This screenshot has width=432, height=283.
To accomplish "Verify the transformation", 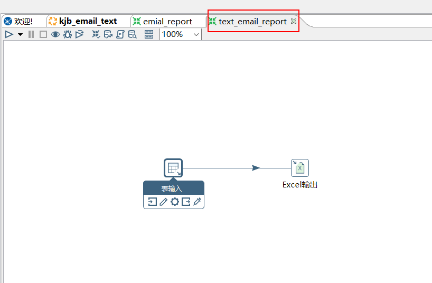I will click(96, 34).
